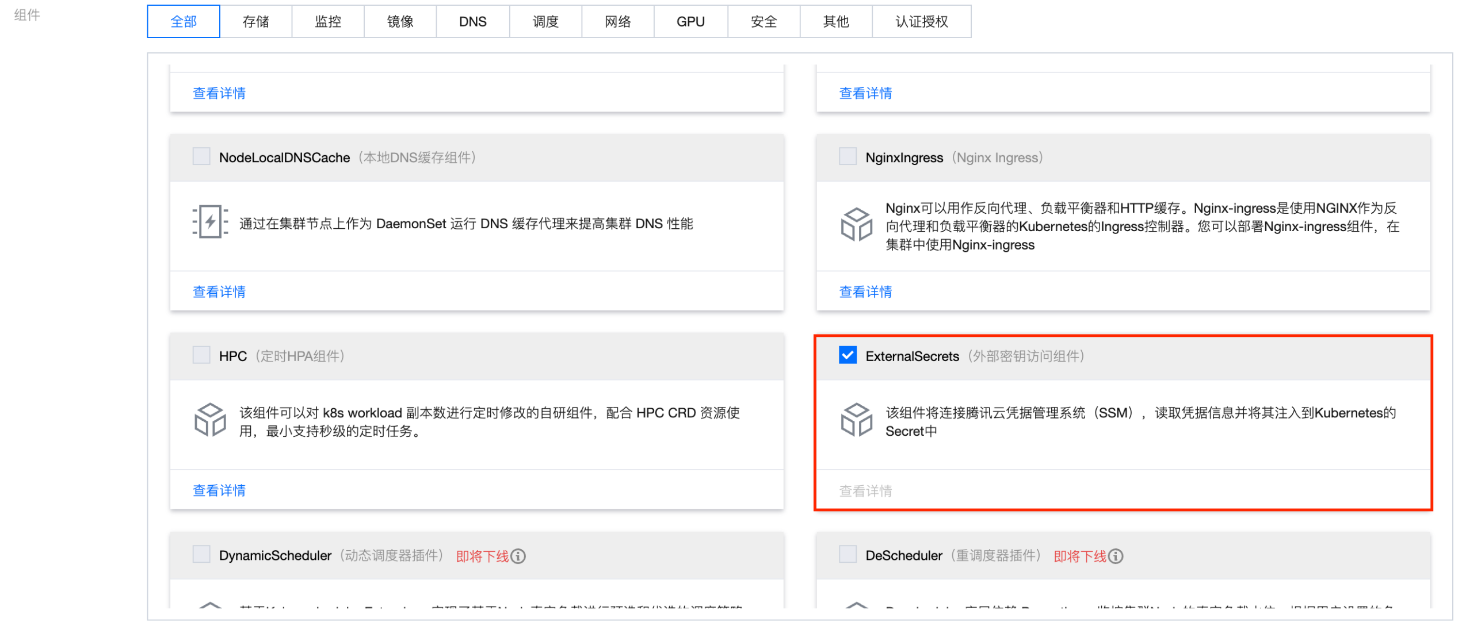
Task: Click the ExternalSecrets cube icon
Action: click(857, 420)
